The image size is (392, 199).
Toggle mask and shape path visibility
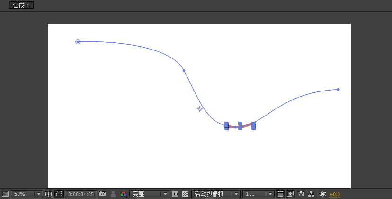(x=59, y=194)
